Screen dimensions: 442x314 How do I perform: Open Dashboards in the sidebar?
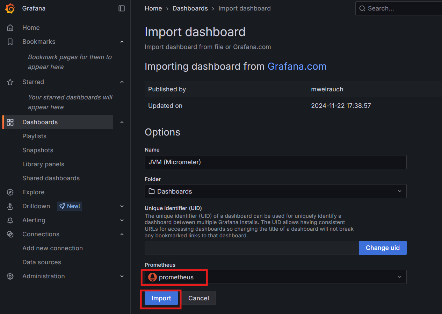coord(40,122)
